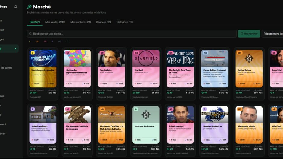This screenshot has height=159, width=283.
Task: Click the '10m 43s' duration under Jujutsu Kaisen
Action: tap(258, 93)
